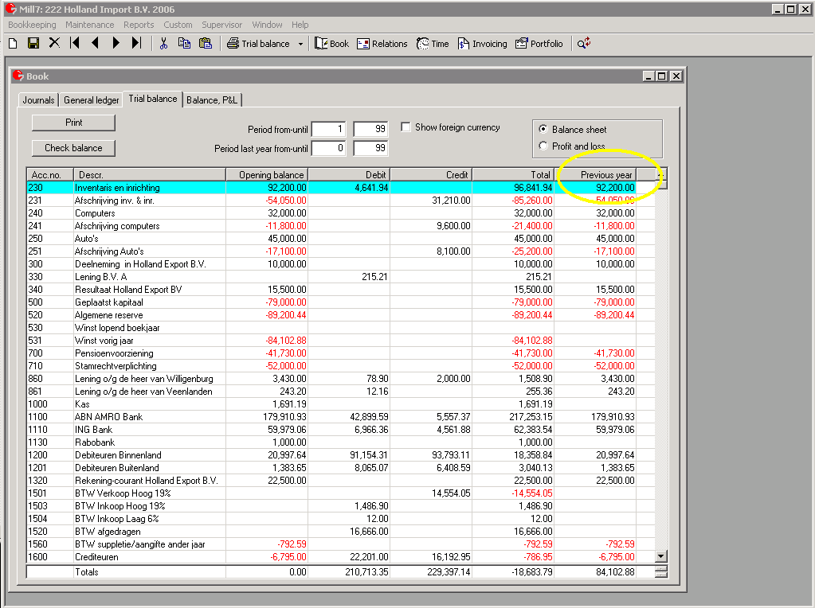Go to last record arrow icon
This screenshot has width=815, height=608.
coord(136,43)
